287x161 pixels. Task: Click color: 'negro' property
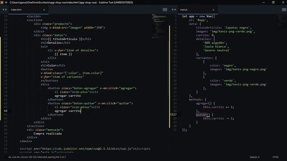(x=223, y=66)
